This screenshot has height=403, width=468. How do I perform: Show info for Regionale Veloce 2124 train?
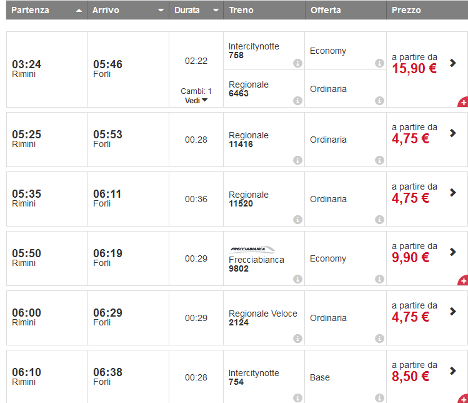297,339
